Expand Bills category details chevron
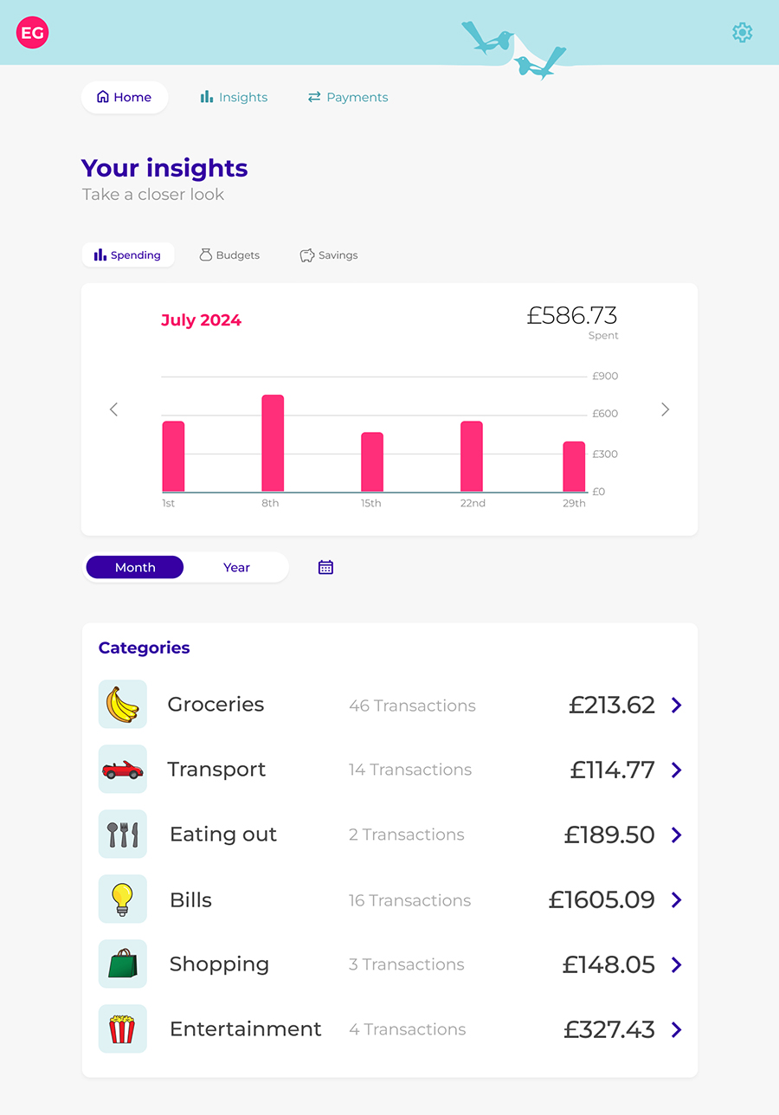Image resolution: width=779 pixels, height=1115 pixels. [x=677, y=900]
